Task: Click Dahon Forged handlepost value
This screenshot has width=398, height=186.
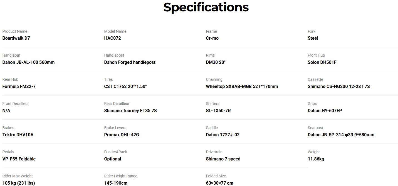Action: [x=130, y=62]
